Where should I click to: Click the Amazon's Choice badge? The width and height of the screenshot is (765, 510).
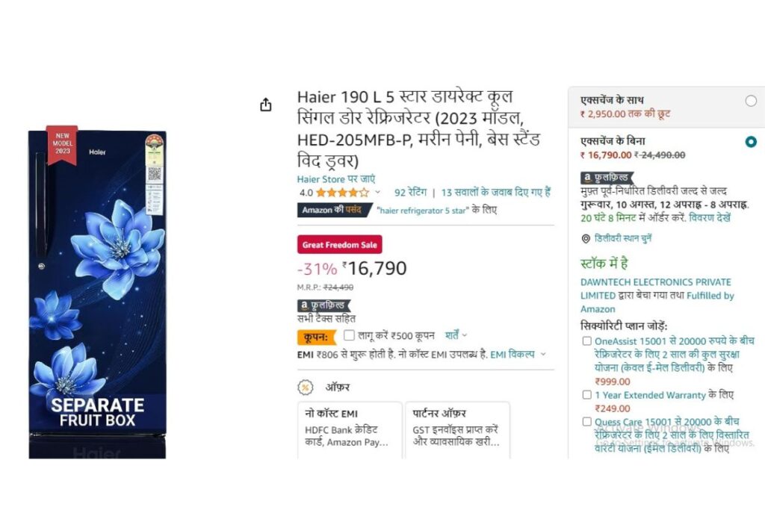(334, 210)
